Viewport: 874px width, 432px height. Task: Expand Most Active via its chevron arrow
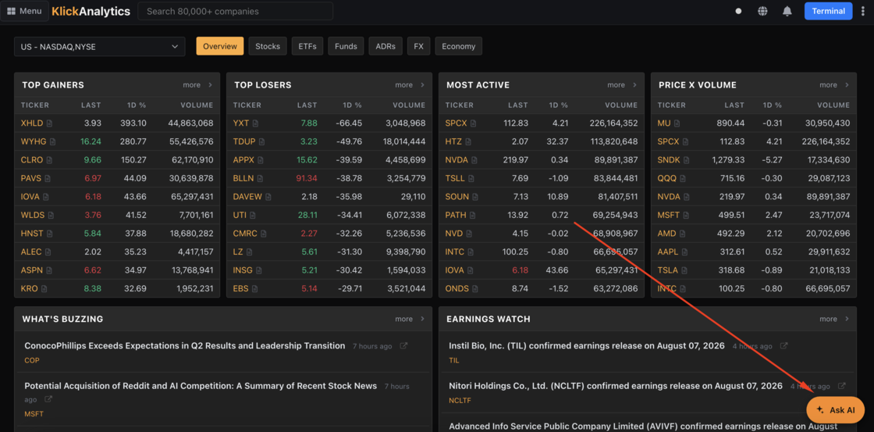[x=635, y=85]
